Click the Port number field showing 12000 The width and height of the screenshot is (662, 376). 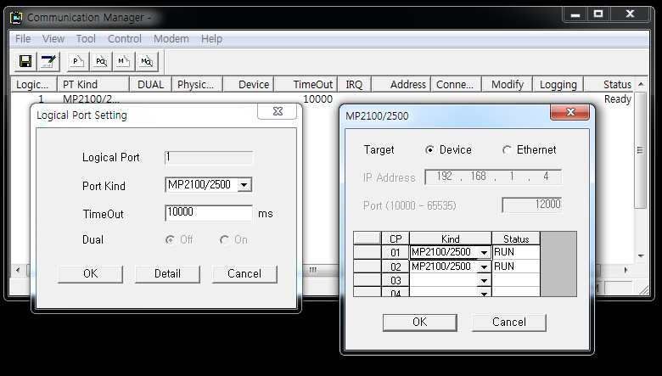coord(531,205)
